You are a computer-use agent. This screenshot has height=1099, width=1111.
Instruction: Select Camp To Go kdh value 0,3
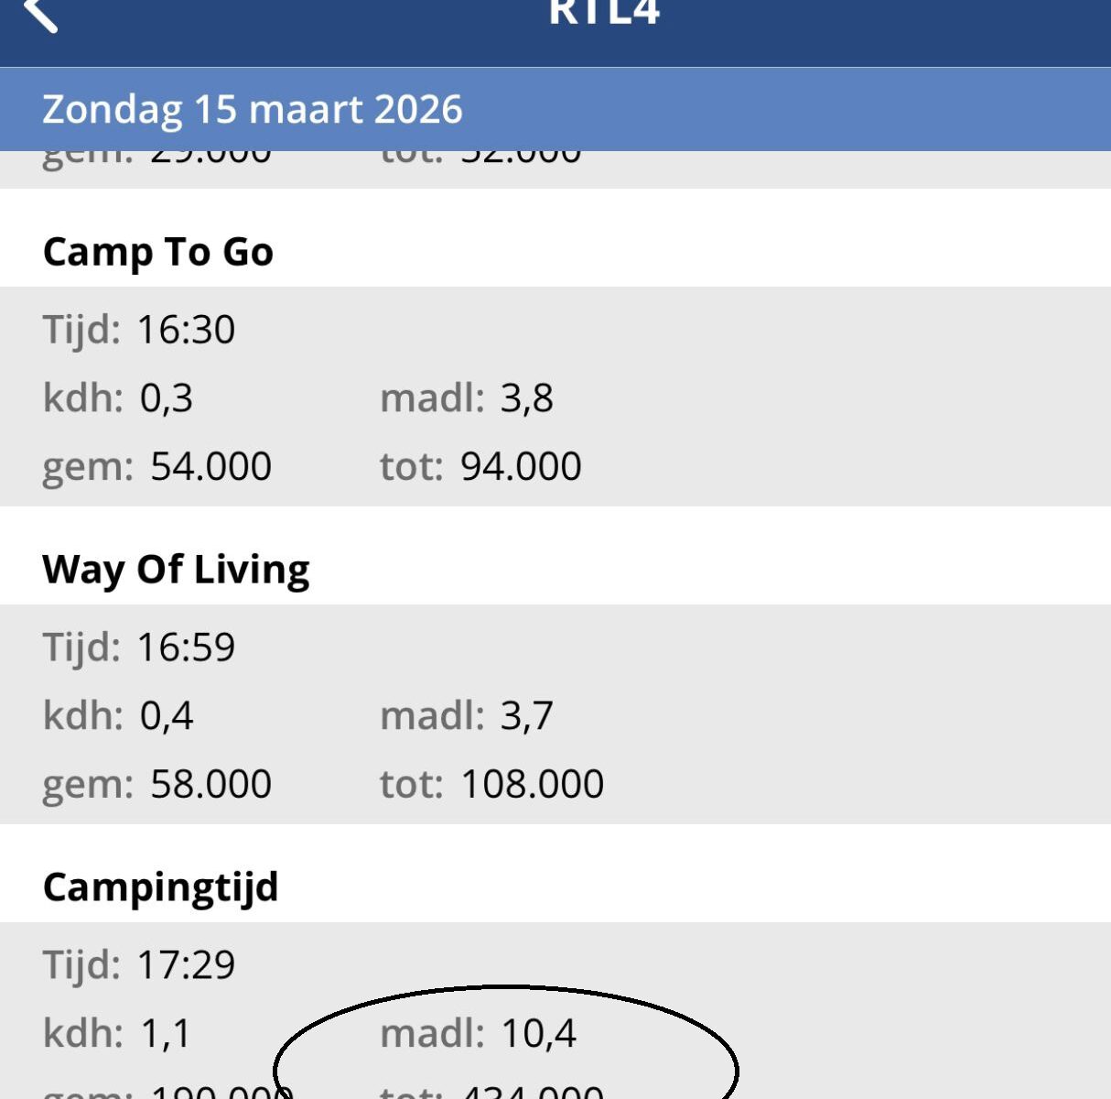(166, 398)
